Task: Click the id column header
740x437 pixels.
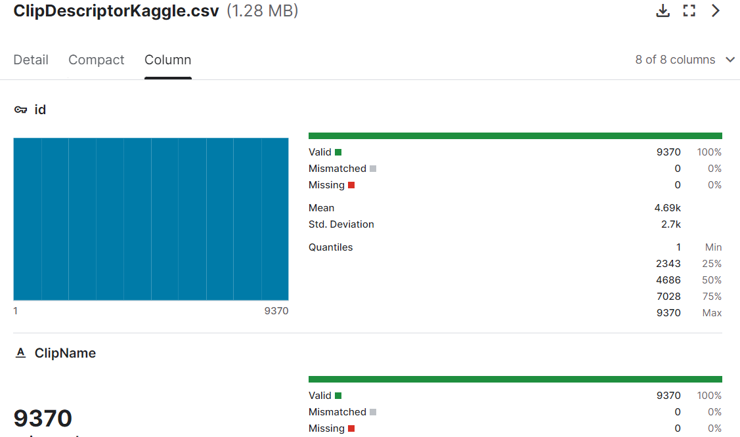Action: pyautogui.click(x=40, y=110)
